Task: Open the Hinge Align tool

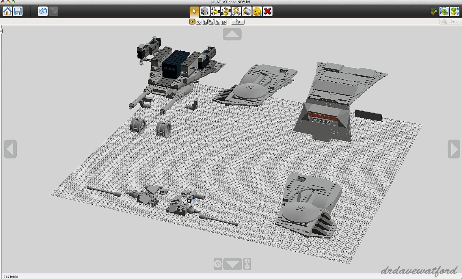Action: point(226,12)
